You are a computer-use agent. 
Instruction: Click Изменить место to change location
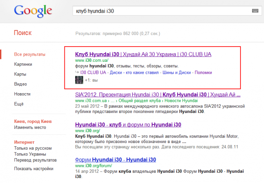(30, 127)
